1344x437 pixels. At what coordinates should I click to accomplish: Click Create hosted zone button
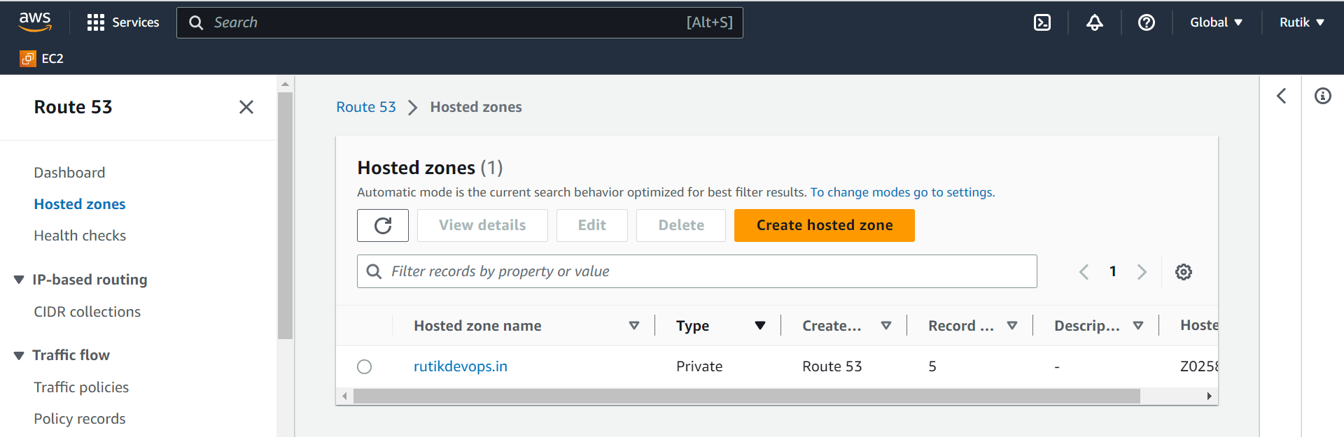(x=825, y=225)
